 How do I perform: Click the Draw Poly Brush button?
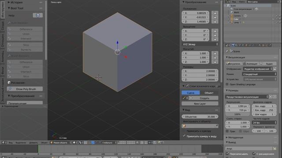pyautogui.click(x=25, y=89)
